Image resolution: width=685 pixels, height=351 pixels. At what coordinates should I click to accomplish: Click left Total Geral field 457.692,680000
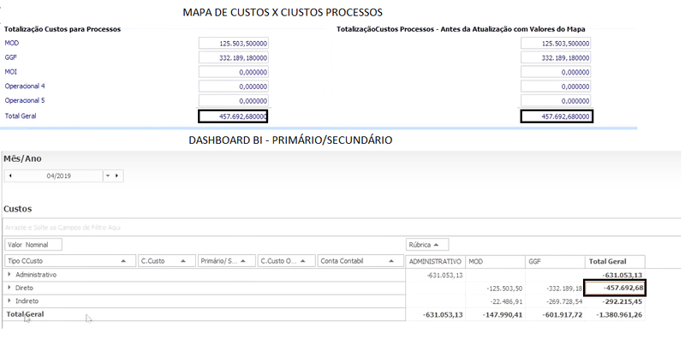pyautogui.click(x=233, y=116)
